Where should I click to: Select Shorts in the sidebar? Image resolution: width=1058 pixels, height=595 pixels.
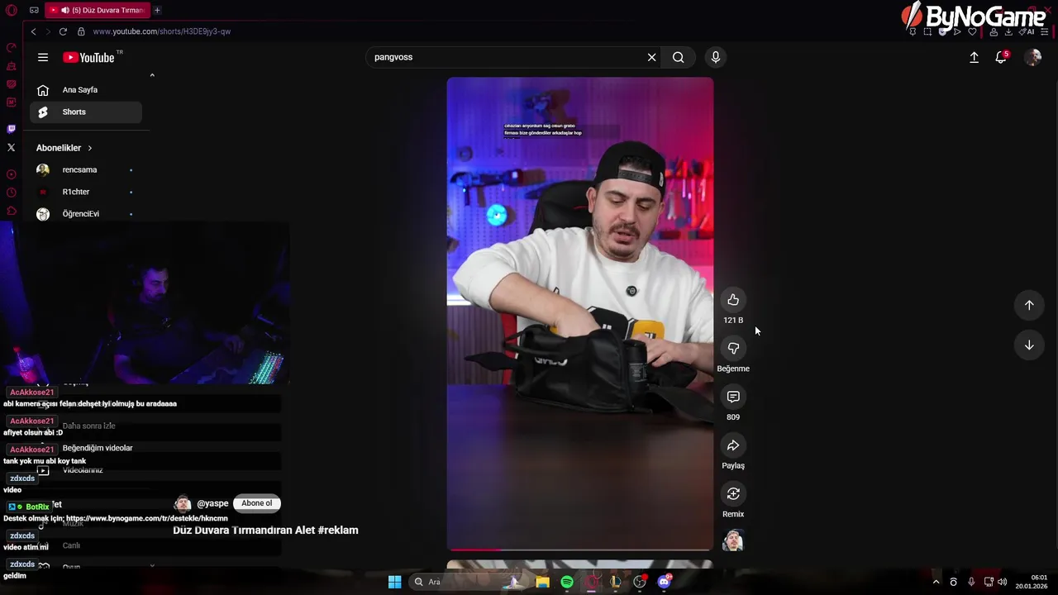coord(86,112)
